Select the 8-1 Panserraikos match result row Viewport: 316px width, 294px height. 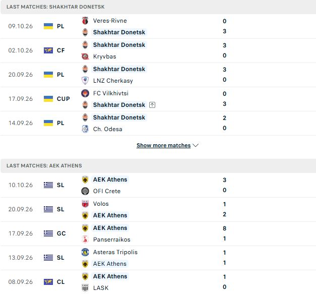158,233
